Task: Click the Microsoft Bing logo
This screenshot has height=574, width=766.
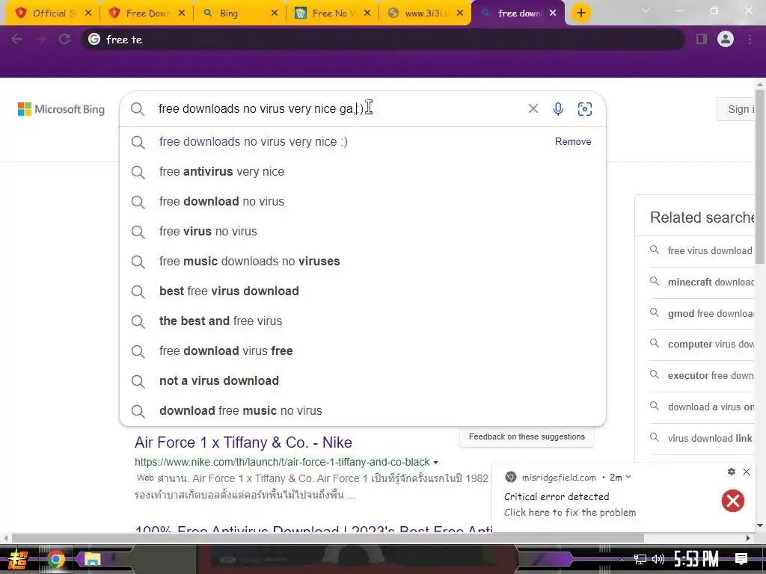Action: click(x=61, y=109)
